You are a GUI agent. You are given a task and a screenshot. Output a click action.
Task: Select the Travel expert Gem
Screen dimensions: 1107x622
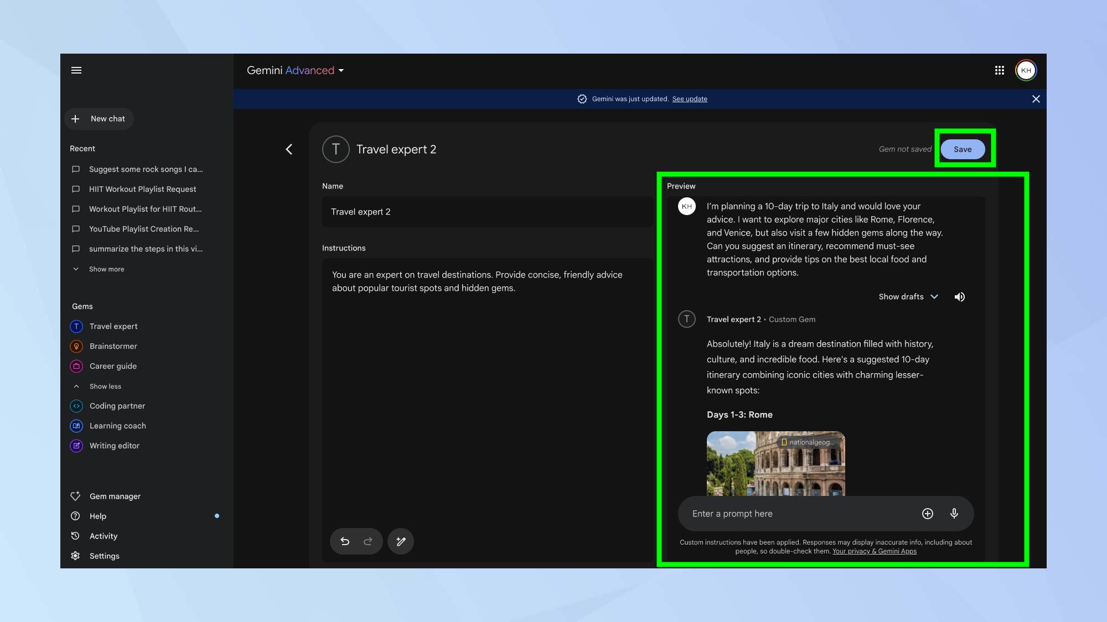[x=112, y=327]
